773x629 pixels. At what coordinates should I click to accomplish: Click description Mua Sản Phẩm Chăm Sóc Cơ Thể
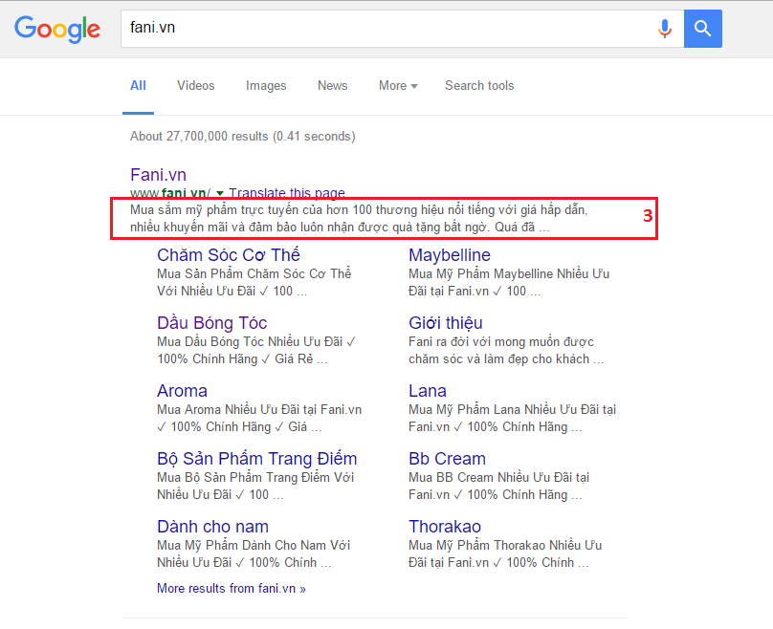tap(254, 282)
